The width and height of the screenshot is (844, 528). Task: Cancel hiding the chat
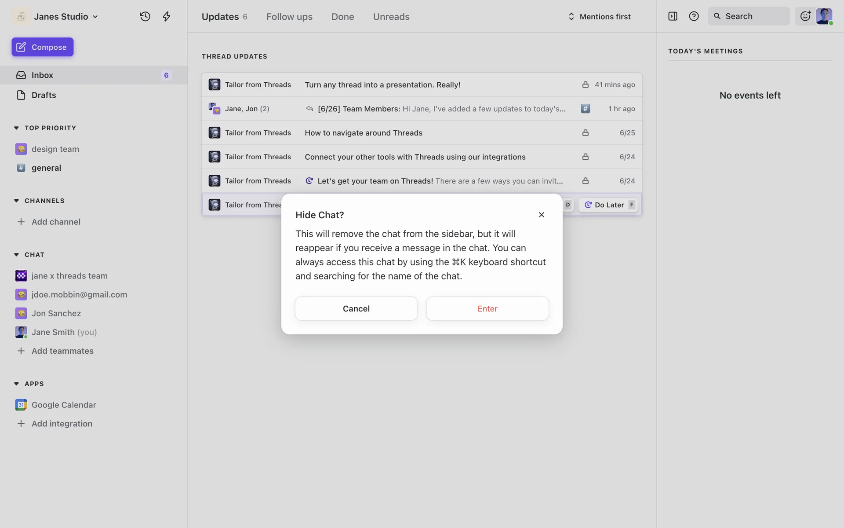356,308
